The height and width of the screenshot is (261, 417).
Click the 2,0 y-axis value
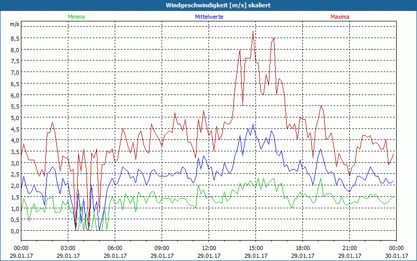[15, 186]
